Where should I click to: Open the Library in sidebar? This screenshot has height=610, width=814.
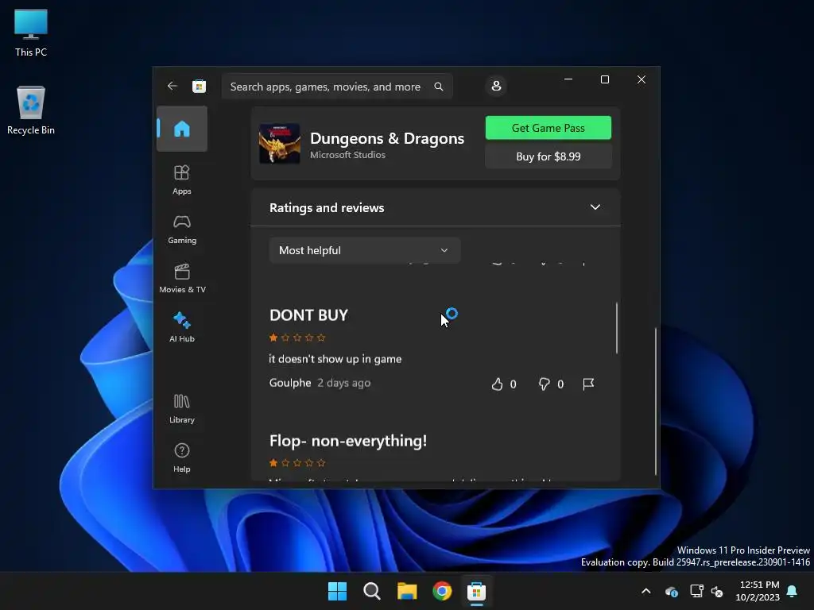182,409
